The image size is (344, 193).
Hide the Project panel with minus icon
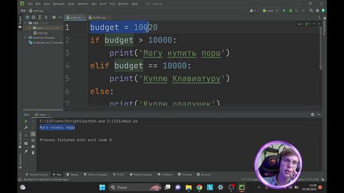pyautogui.click(x=61, y=17)
